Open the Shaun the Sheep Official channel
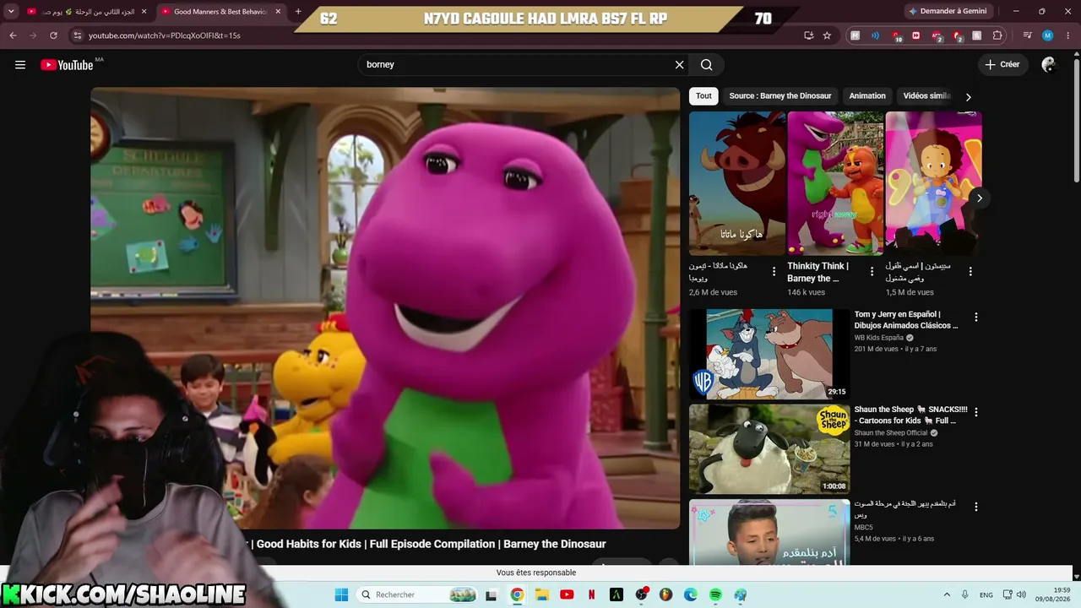This screenshot has height=608, width=1081. (x=891, y=433)
